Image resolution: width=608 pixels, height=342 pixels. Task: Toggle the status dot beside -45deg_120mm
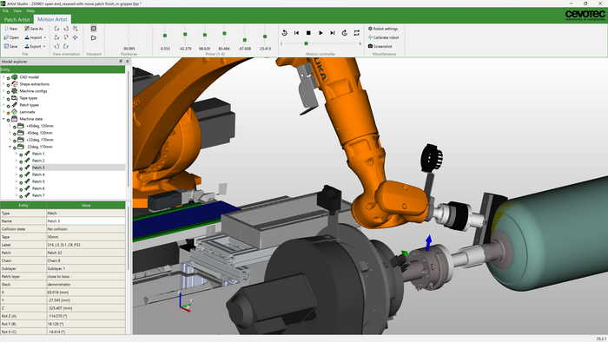tap(15, 134)
